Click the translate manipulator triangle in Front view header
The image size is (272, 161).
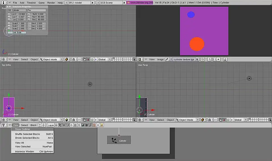[88, 60]
